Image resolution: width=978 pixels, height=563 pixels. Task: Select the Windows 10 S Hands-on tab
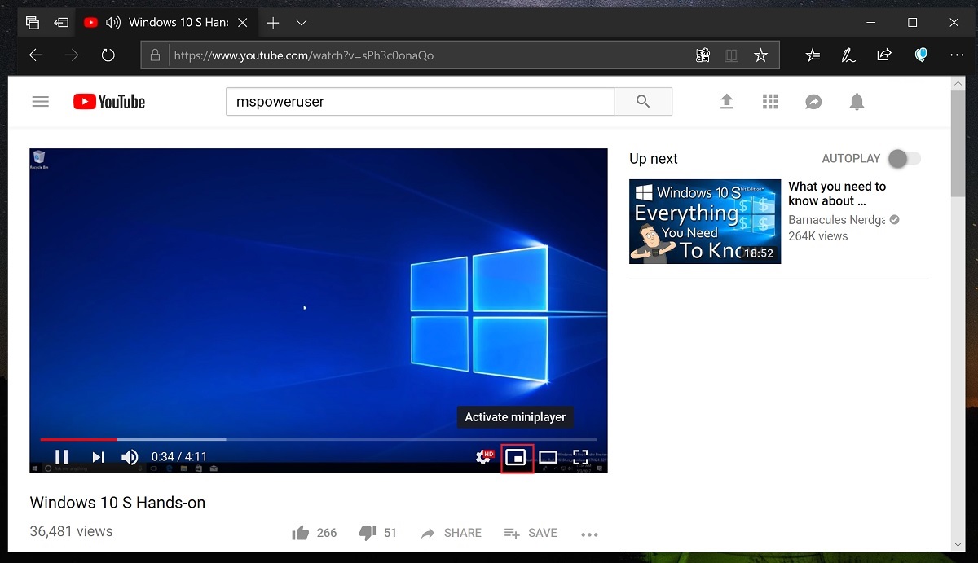pyautogui.click(x=167, y=22)
